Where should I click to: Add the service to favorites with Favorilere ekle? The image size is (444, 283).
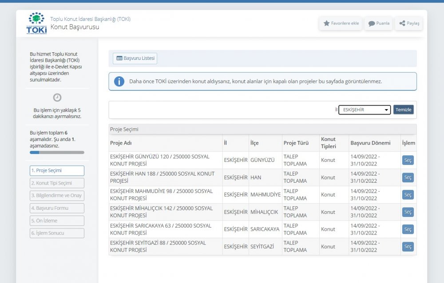point(341,23)
